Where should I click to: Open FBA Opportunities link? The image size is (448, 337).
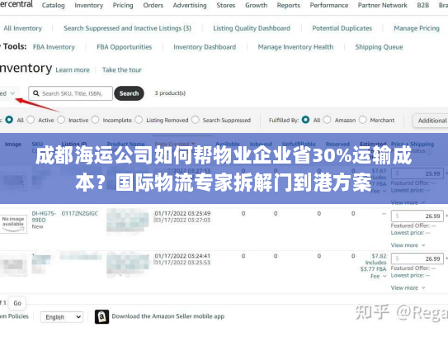point(125,47)
